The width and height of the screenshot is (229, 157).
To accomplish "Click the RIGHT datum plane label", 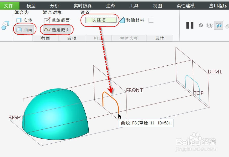I will tap(16, 117).
